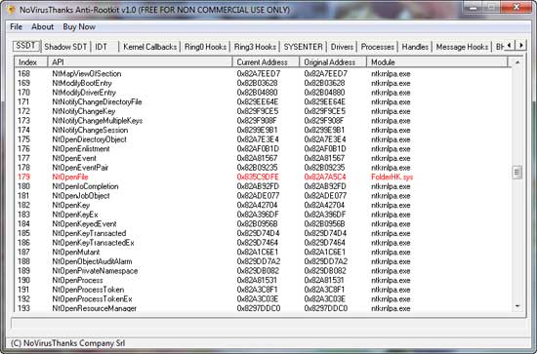Select the NtOpenKeyEx row

pyautogui.click(x=263, y=215)
